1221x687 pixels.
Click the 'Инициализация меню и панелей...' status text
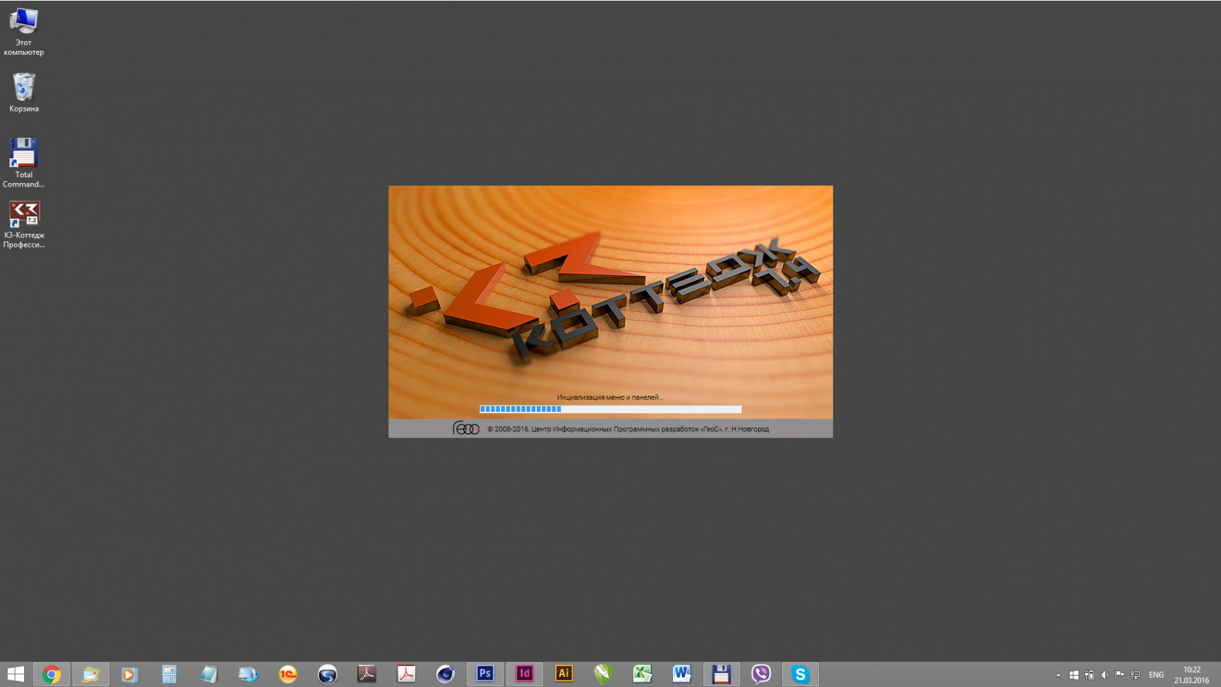point(610,397)
